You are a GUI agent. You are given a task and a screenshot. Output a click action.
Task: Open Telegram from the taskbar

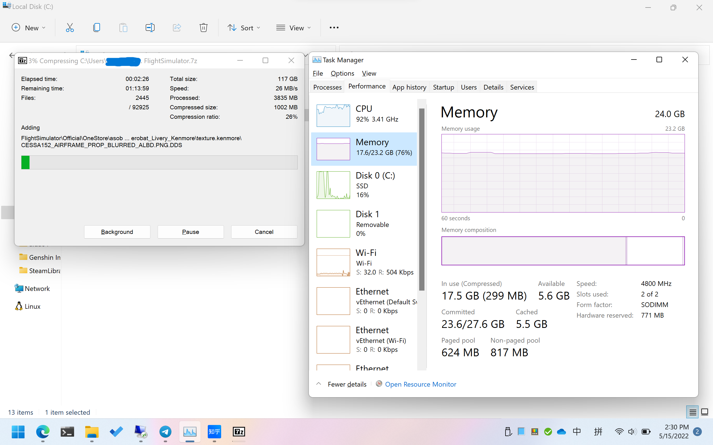point(165,432)
